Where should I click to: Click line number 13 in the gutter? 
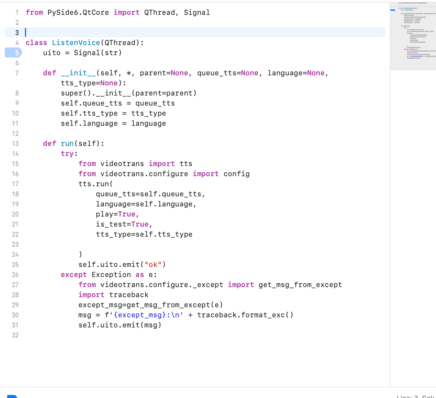tap(15, 144)
